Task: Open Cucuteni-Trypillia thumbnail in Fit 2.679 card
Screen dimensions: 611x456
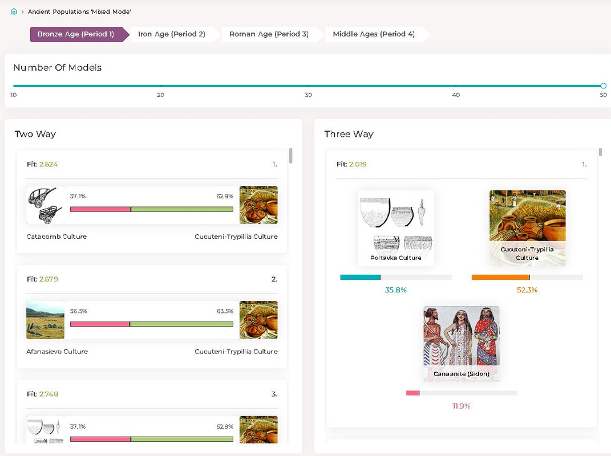Action: (259, 320)
